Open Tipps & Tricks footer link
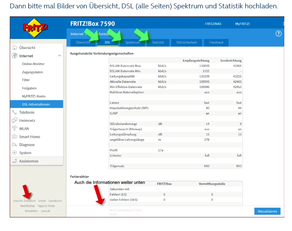The height and width of the screenshot is (231, 292). click(x=46, y=206)
